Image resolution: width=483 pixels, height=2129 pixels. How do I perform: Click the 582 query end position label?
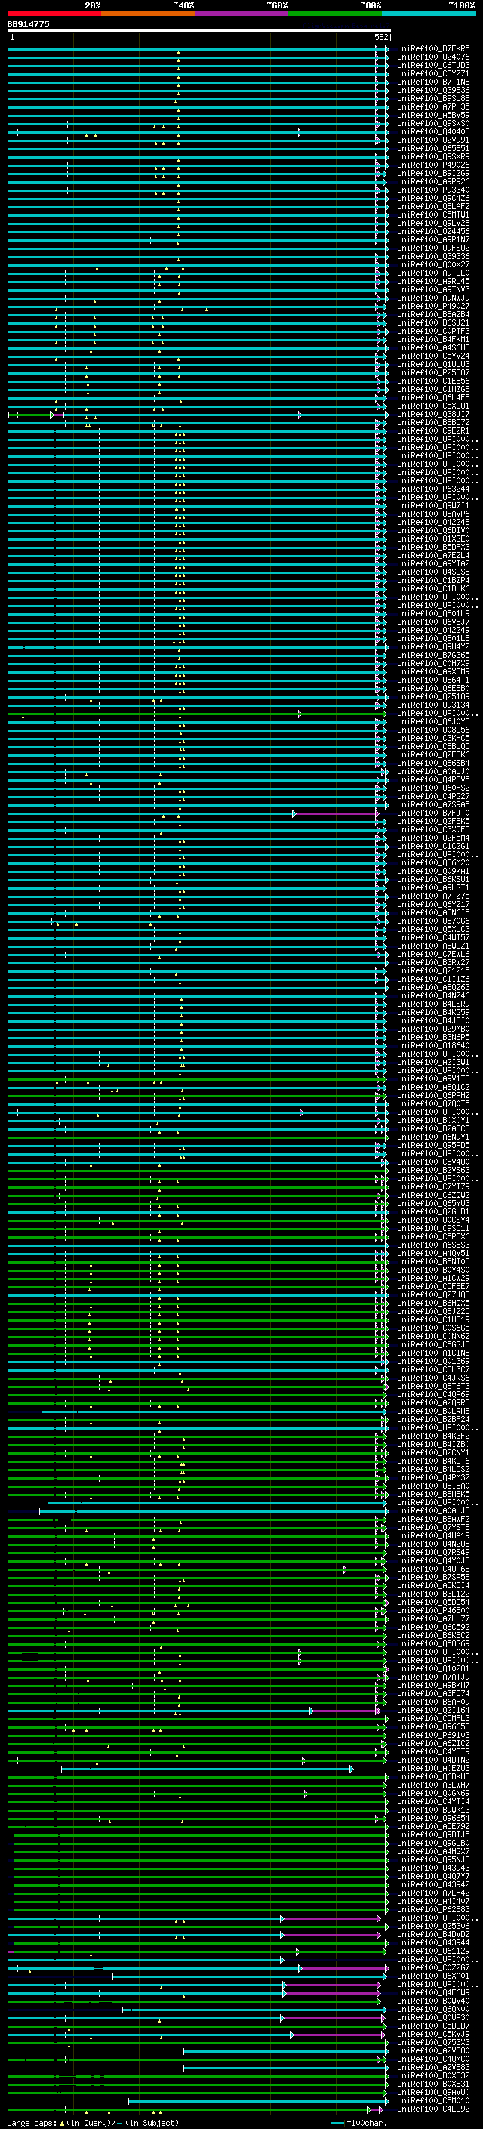(381, 37)
